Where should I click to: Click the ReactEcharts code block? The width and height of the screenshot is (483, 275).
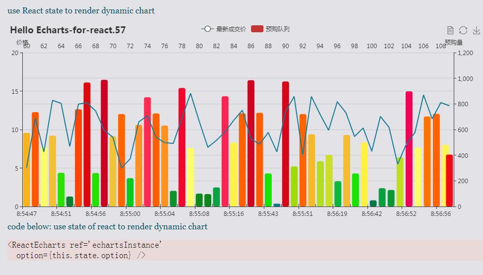tap(245, 250)
